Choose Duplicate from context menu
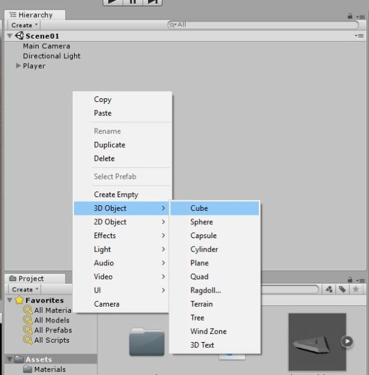Screen dimensions: 369x375 click(x=122, y=145)
